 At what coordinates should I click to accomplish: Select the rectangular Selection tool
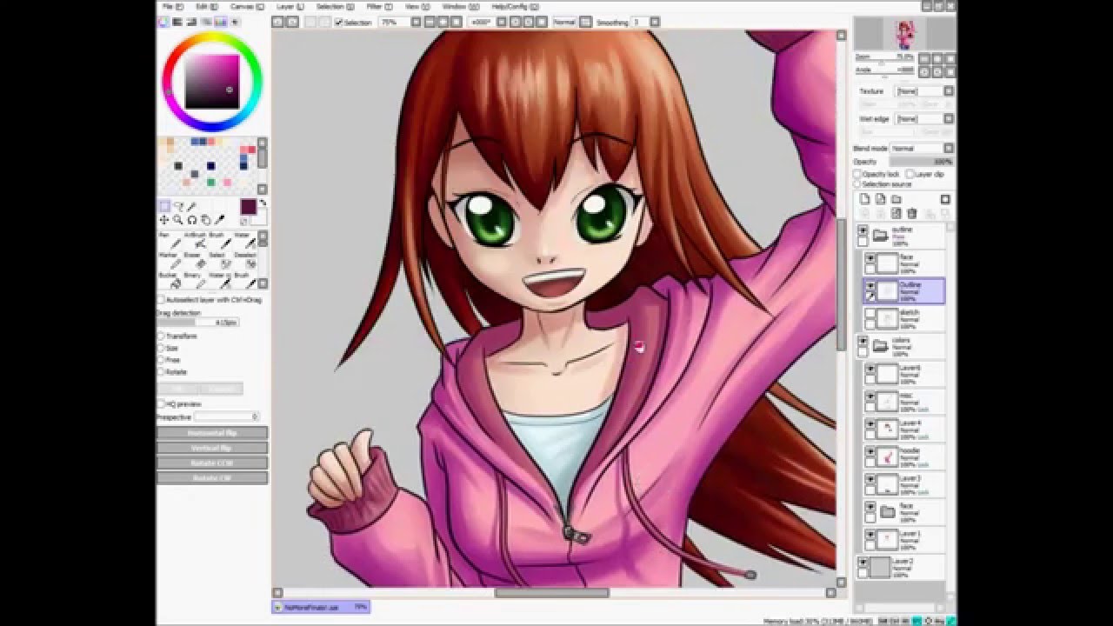tap(164, 206)
